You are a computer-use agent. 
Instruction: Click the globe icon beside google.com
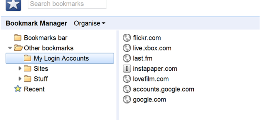coord(127,100)
